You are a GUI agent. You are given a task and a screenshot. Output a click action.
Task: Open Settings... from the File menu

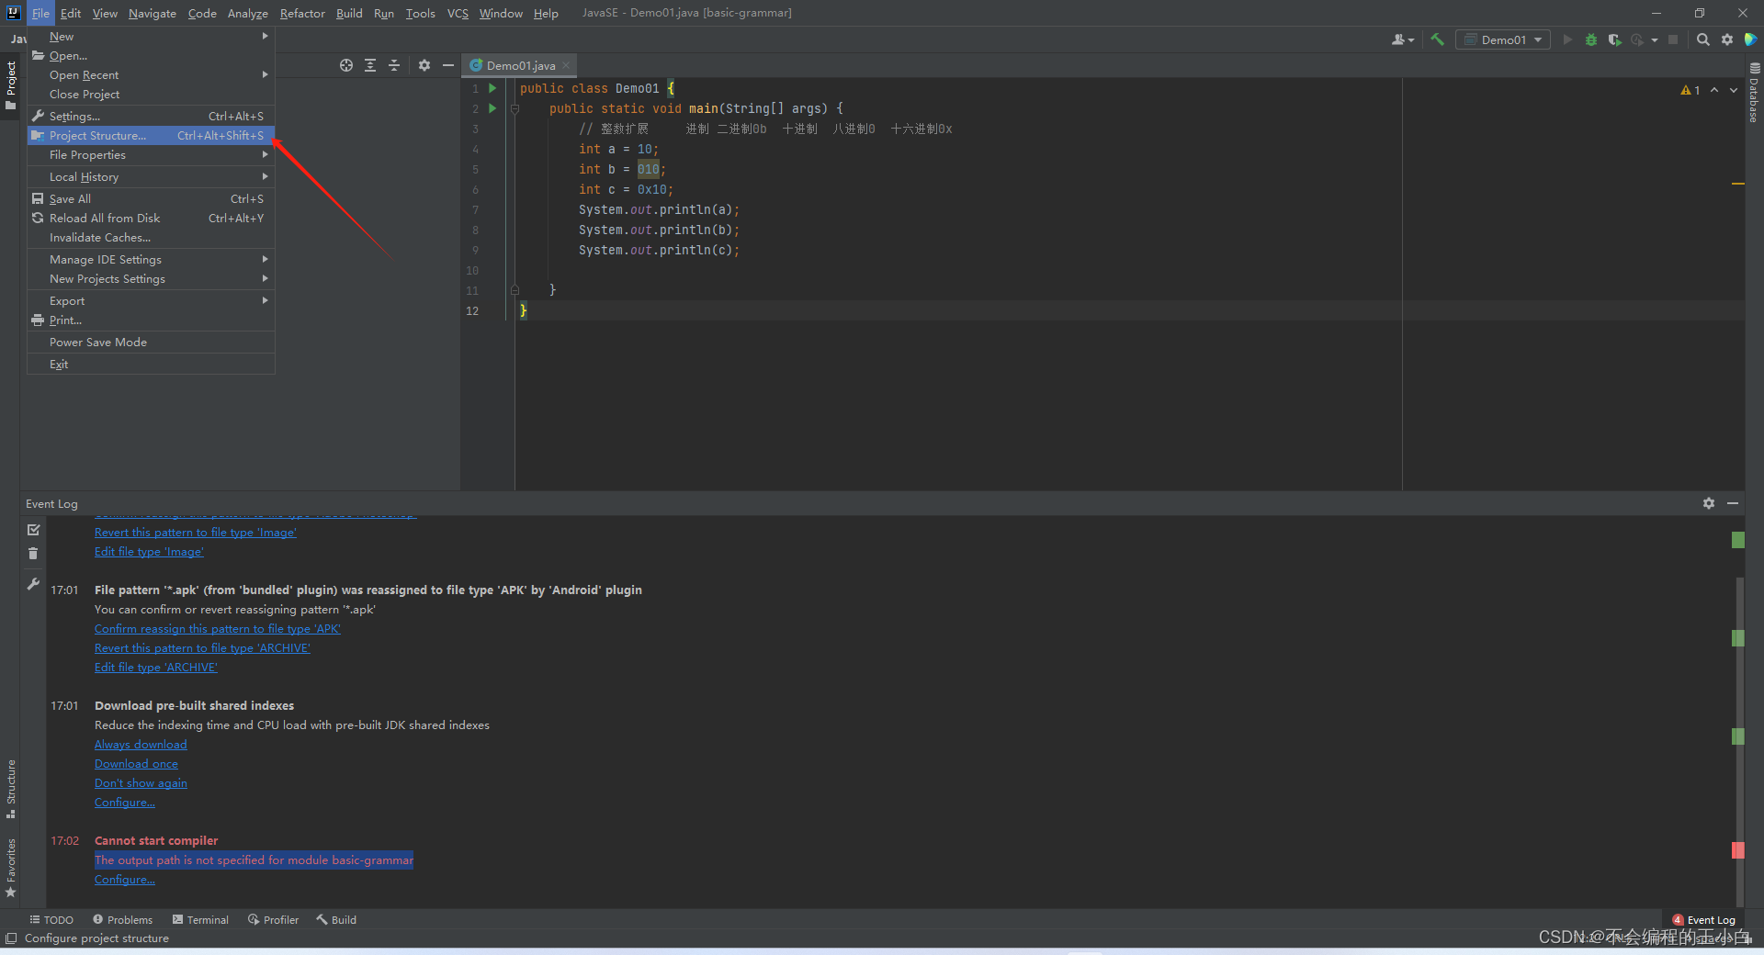tap(152, 117)
